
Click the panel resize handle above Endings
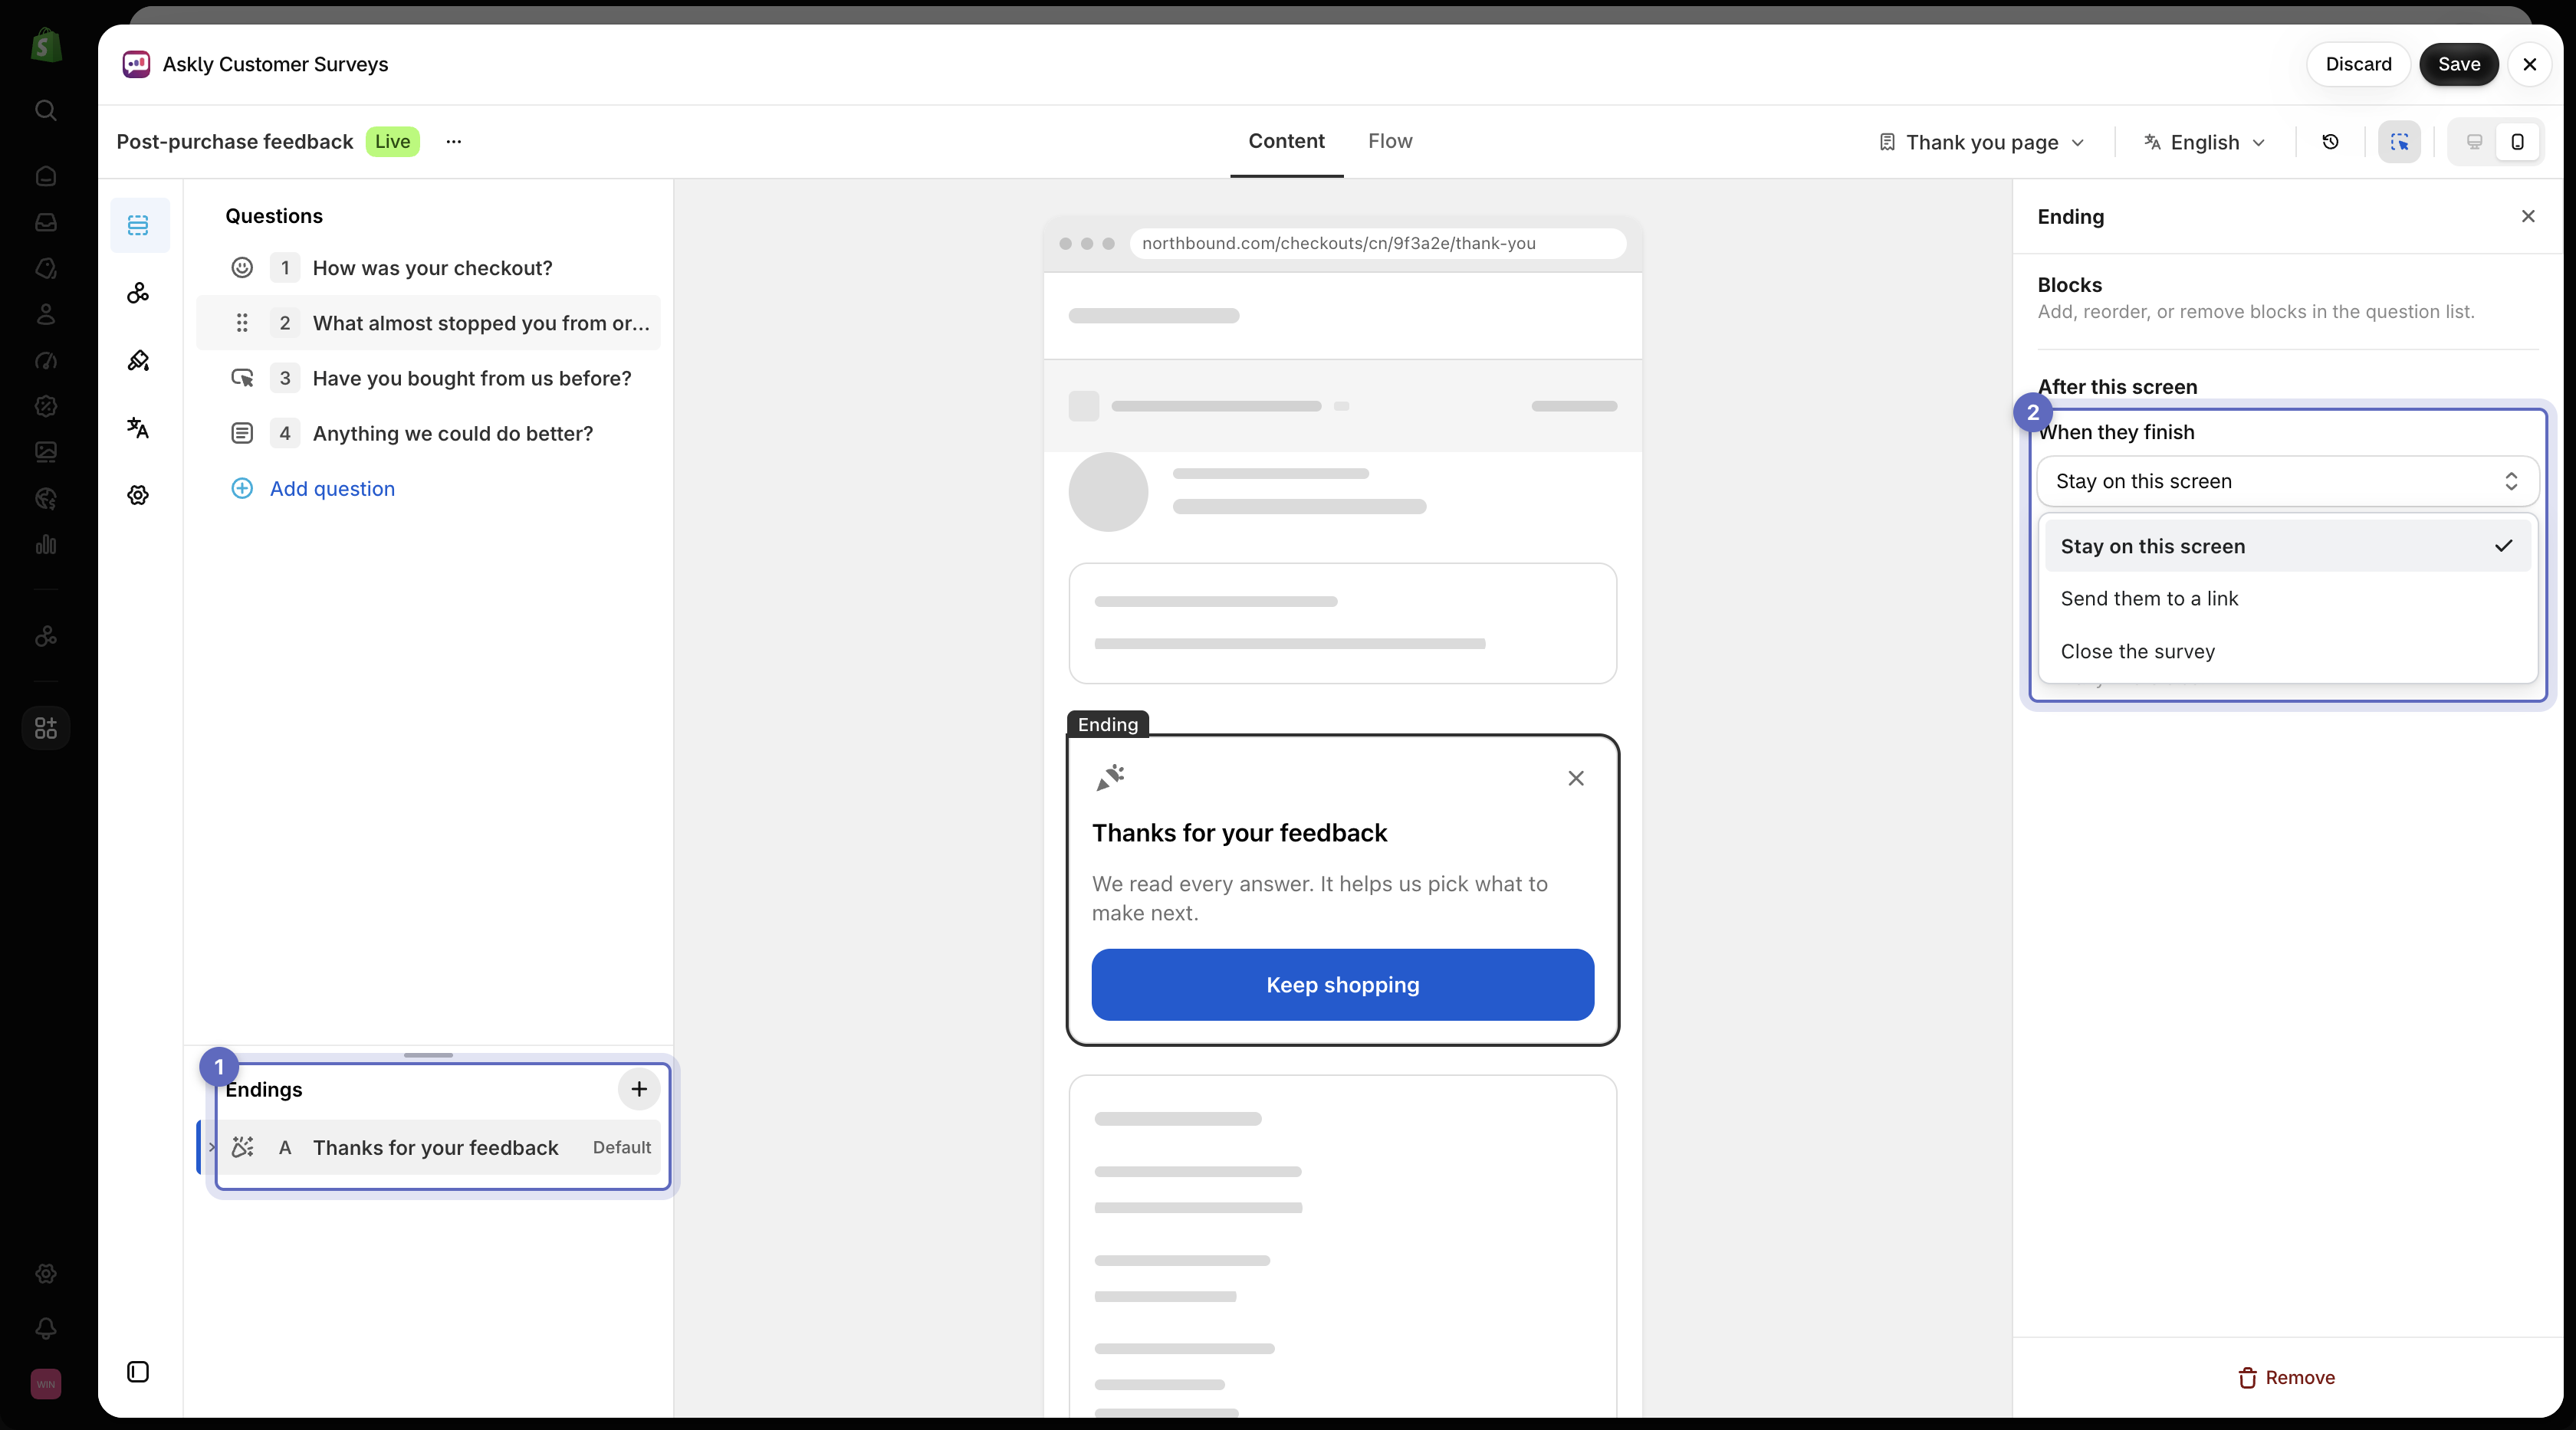[428, 1055]
